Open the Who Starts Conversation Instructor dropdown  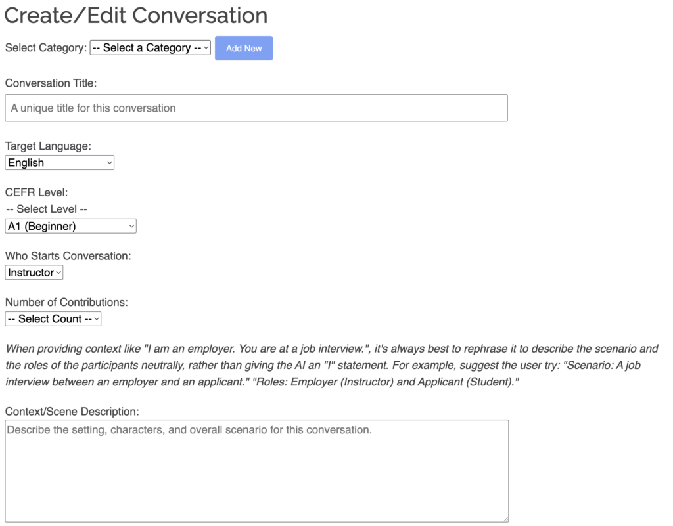click(34, 273)
